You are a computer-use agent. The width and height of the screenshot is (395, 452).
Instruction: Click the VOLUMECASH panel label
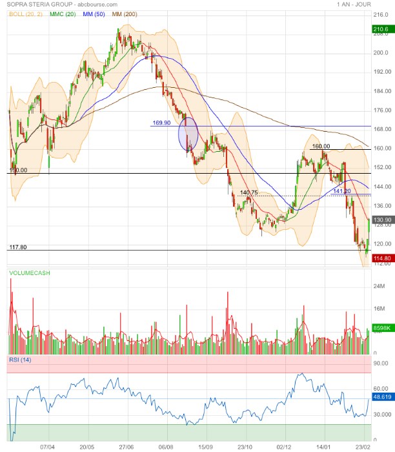30,272
